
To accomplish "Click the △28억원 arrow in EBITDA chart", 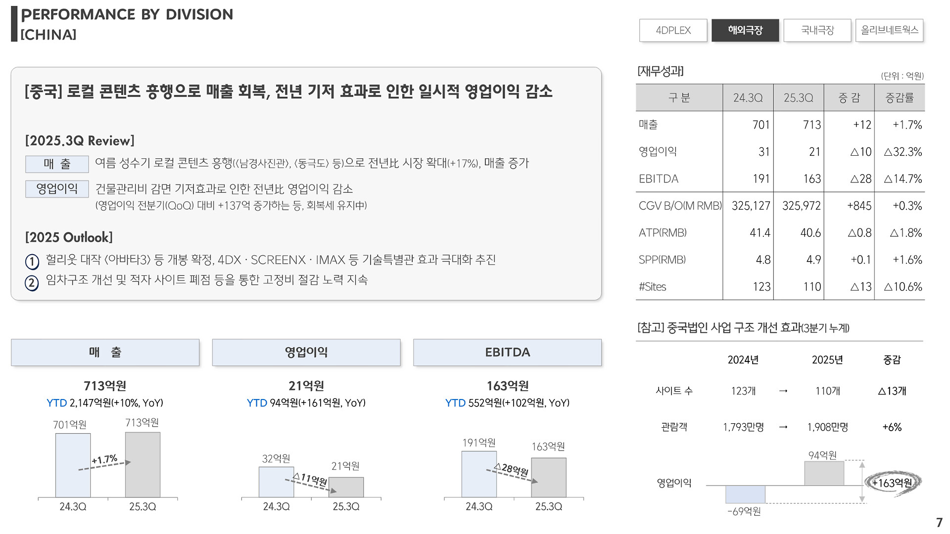I will (x=512, y=475).
